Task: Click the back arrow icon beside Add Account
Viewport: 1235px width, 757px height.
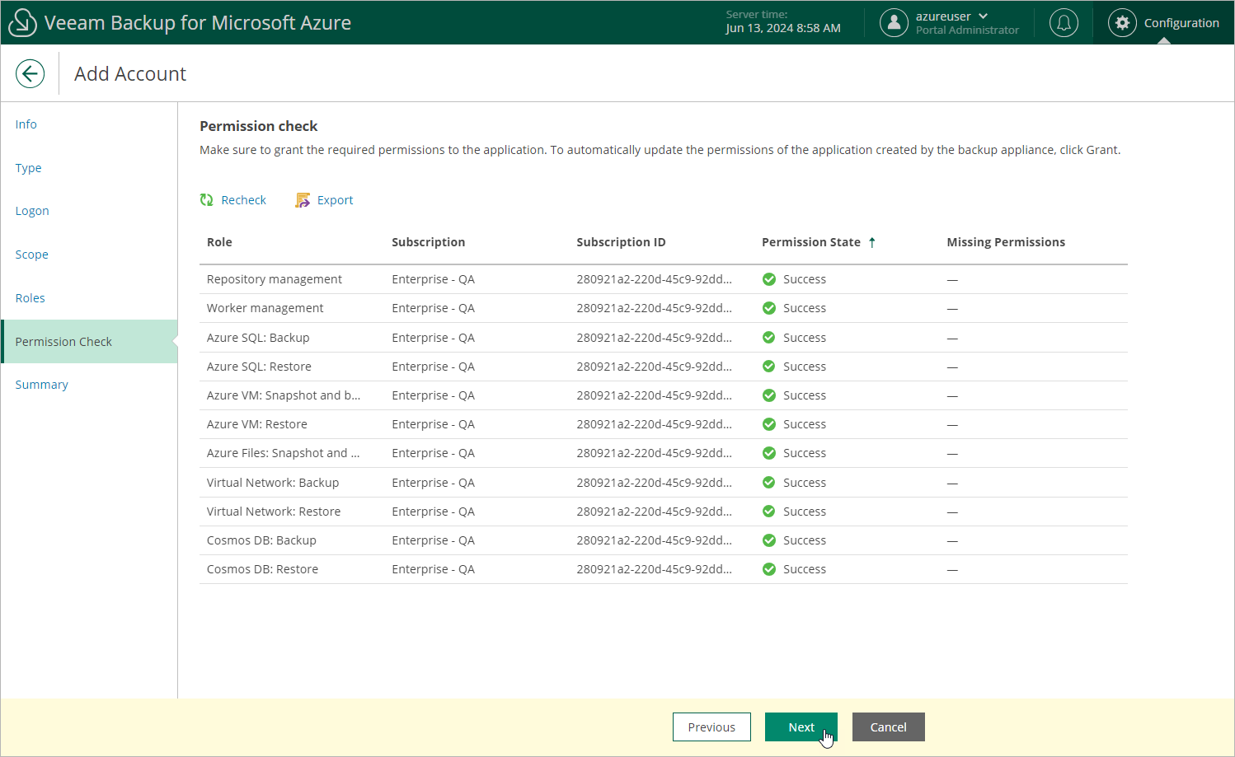Action: click(x=30, y=73)
